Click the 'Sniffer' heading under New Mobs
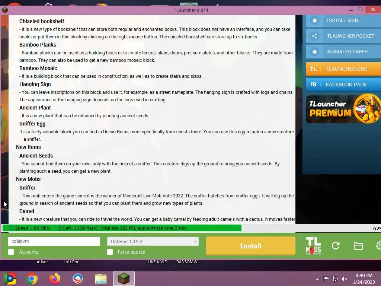Image resolution: width=381 pixels, height=286 pixels. tap(27, 188)
